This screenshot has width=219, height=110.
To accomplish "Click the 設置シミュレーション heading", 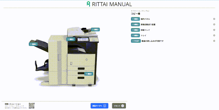I will [13, 104].
